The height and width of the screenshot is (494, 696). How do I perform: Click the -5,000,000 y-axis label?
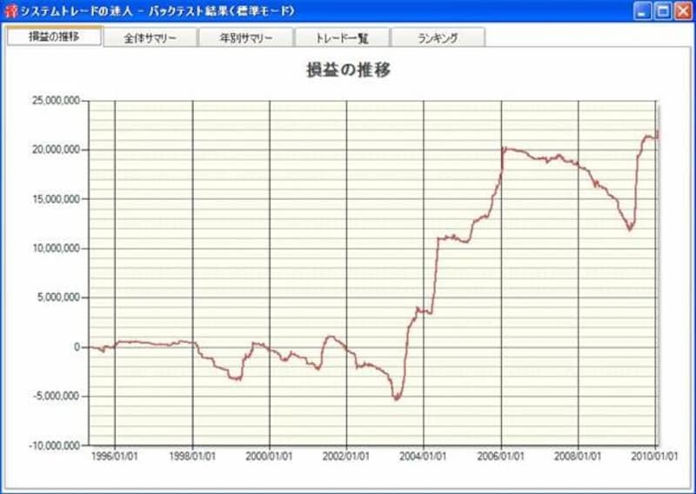(57, 396)
